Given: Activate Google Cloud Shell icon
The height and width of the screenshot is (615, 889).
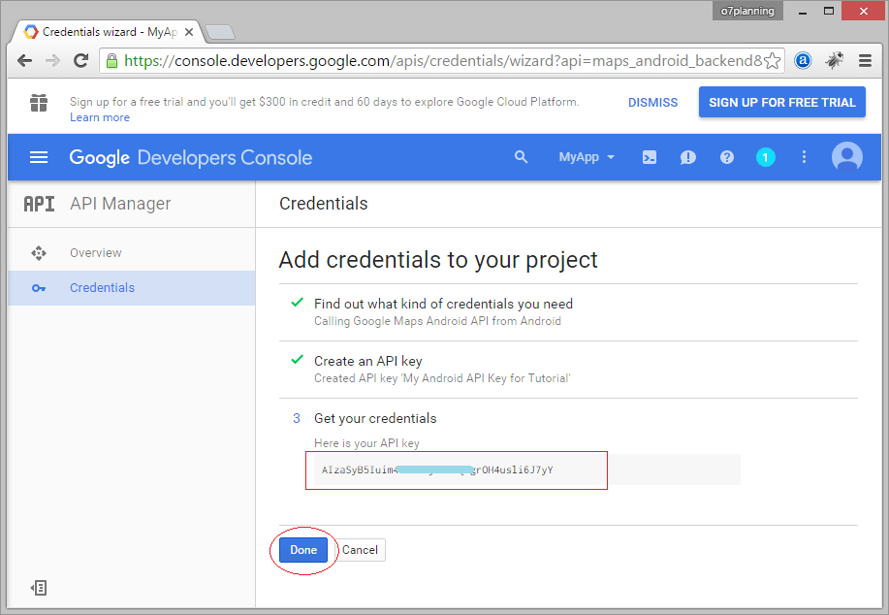Looking at the screenshot, I should point(650,157).
